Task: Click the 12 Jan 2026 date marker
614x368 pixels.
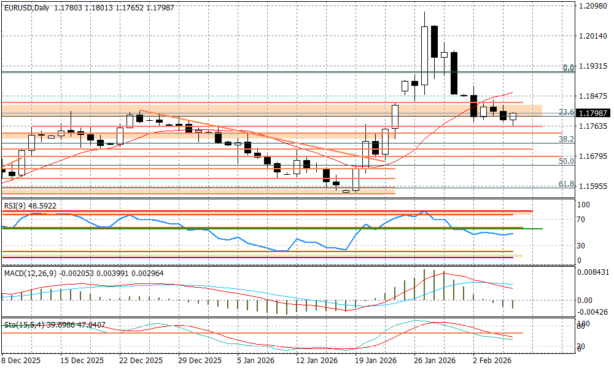Action: click(x=317, y=361)
